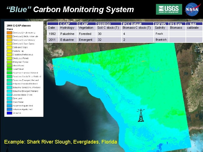The width and height of the screenshot is (203, 152).
Task: Select the Developed, High Intensity color swatch
Action: pos(10,33)
